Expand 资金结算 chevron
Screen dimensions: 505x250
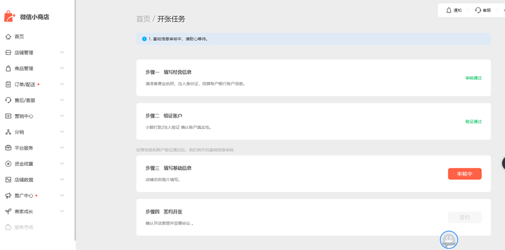pyautogui.click(x=62, y=164)
